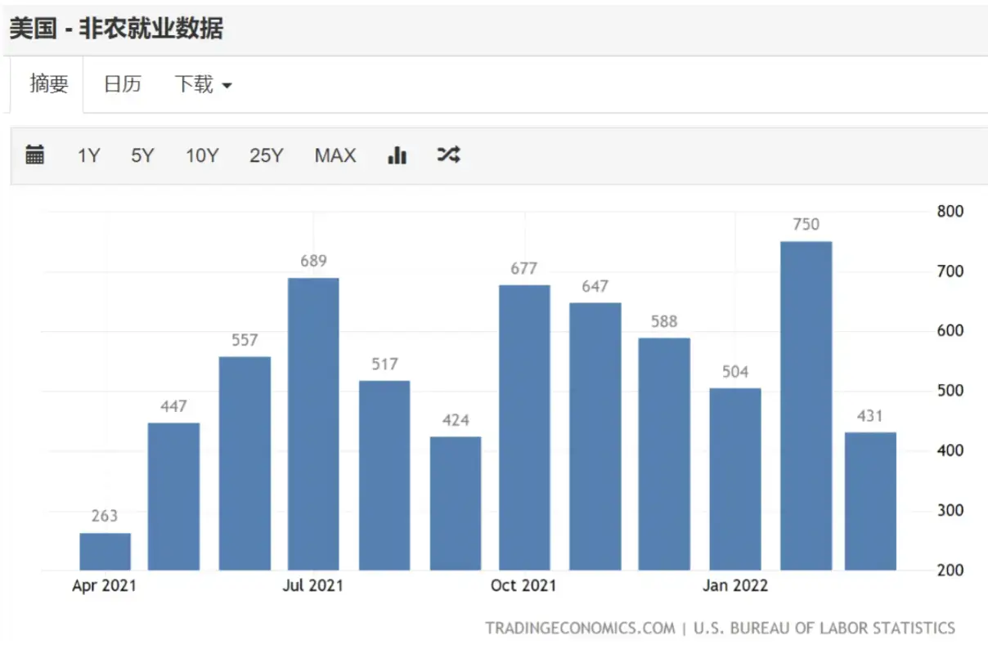Click the bar labeled 517
The height and width of the screenshot is (649, 988).
(x=384, y=476)
